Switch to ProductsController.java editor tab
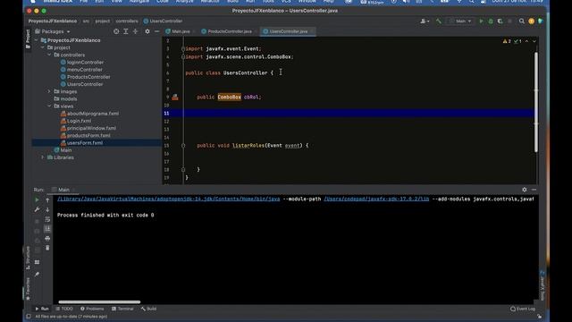 click(x=226, y=31)
